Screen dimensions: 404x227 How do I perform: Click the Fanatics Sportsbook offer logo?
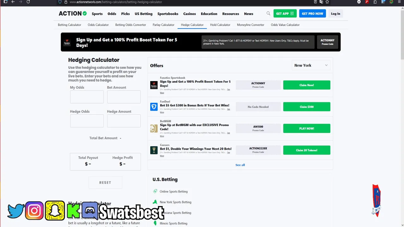click(x=154, y=85)
